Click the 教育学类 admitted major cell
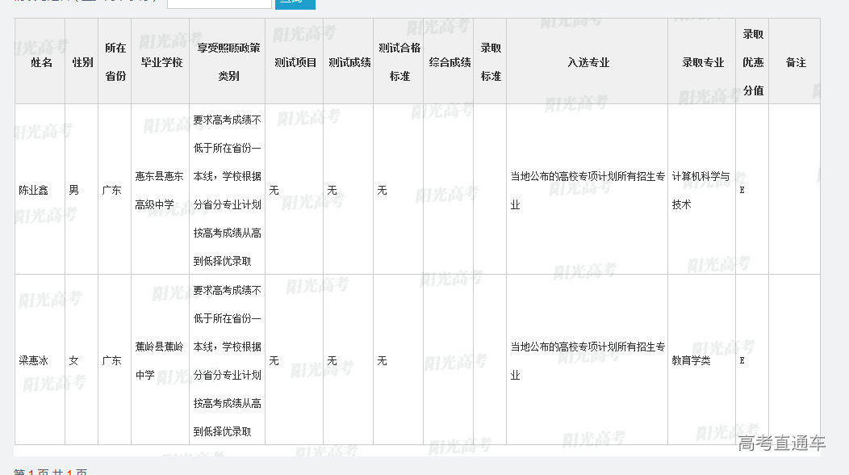This screenshot has height=475, width=849. point(692,361)
